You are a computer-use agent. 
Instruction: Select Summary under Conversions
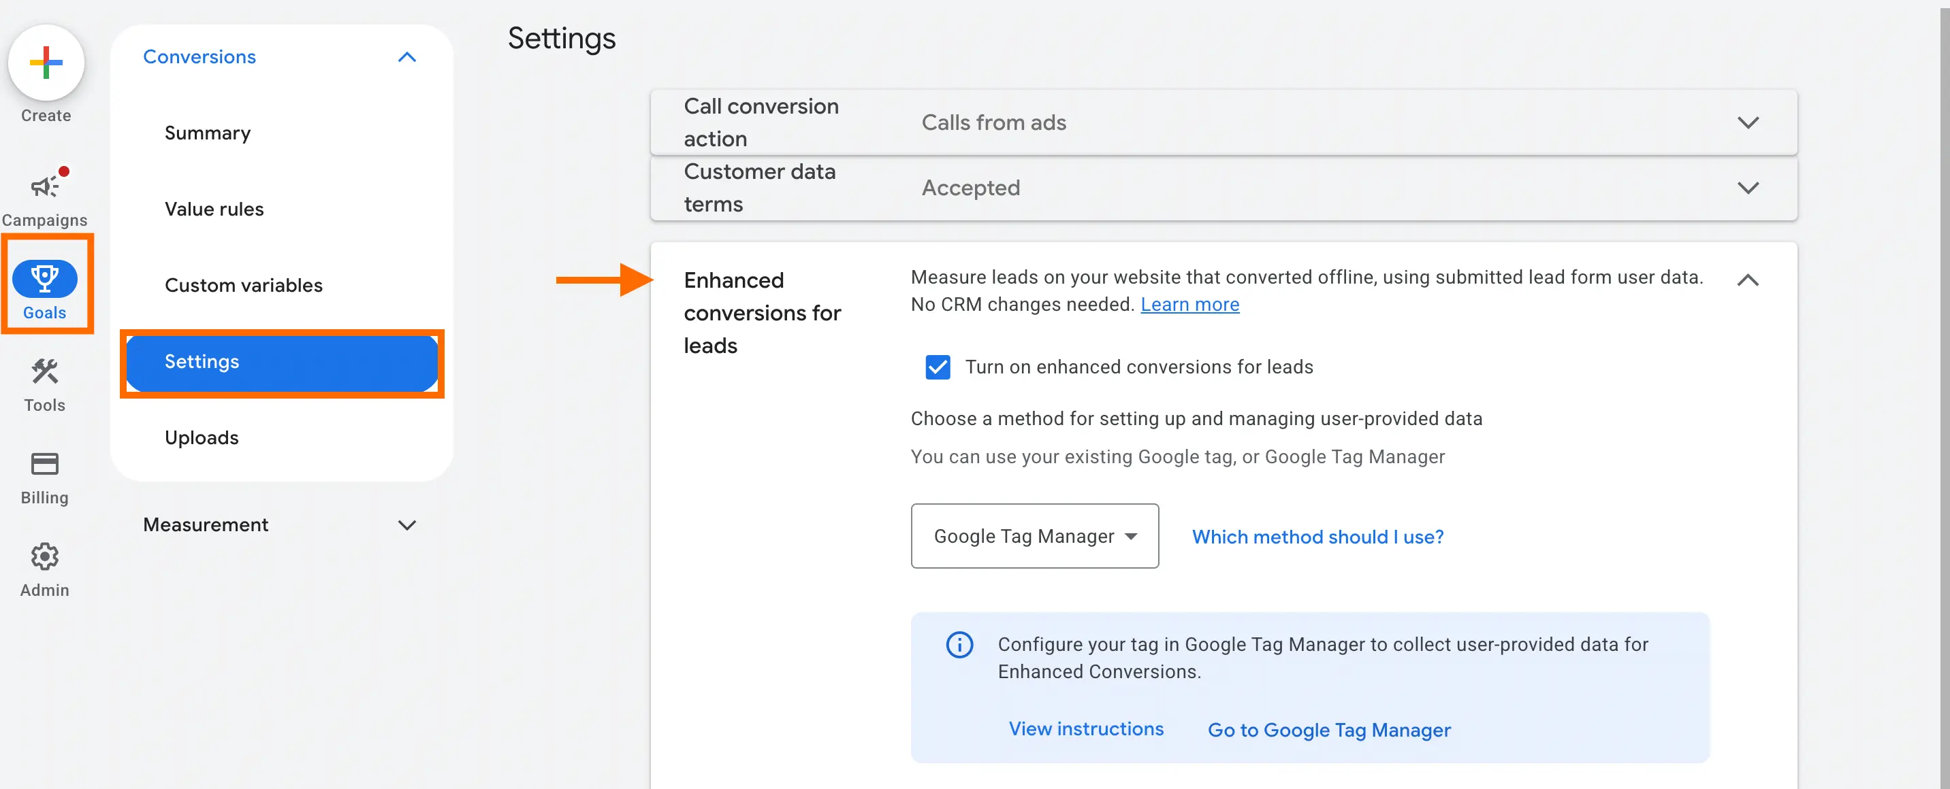(x=208, y=133)
